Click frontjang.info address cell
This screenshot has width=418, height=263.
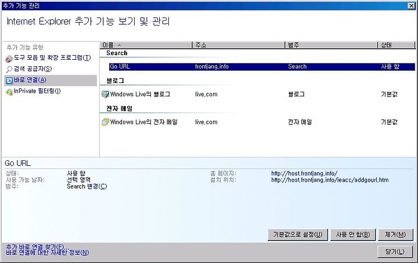pyautogui.click(x=212, y=67)
